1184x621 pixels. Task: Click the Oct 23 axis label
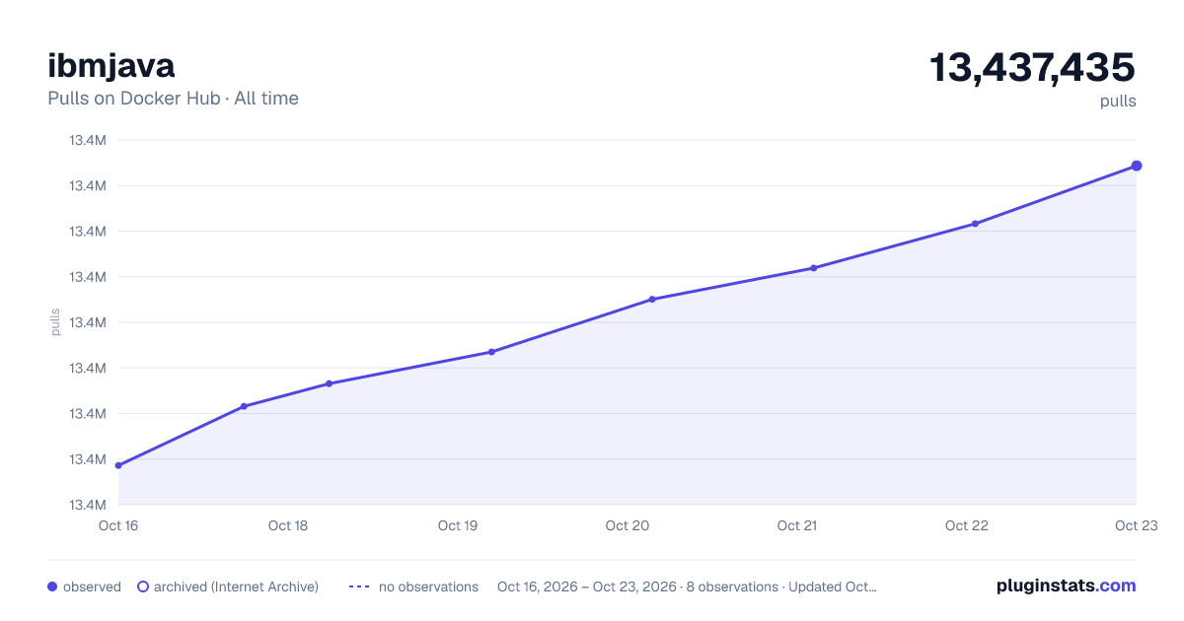pyautogui.click(x=1137, y=525)
